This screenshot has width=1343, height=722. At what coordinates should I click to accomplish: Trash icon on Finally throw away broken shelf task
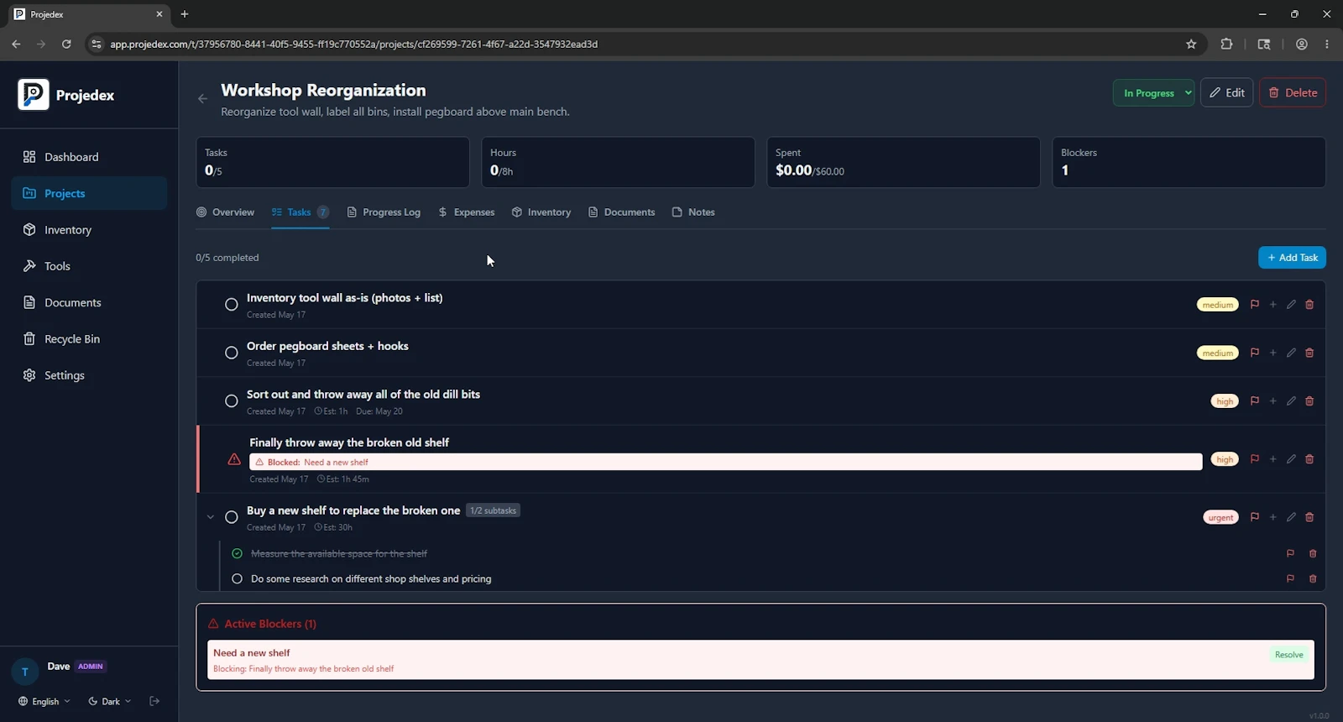pos(1309,459)
